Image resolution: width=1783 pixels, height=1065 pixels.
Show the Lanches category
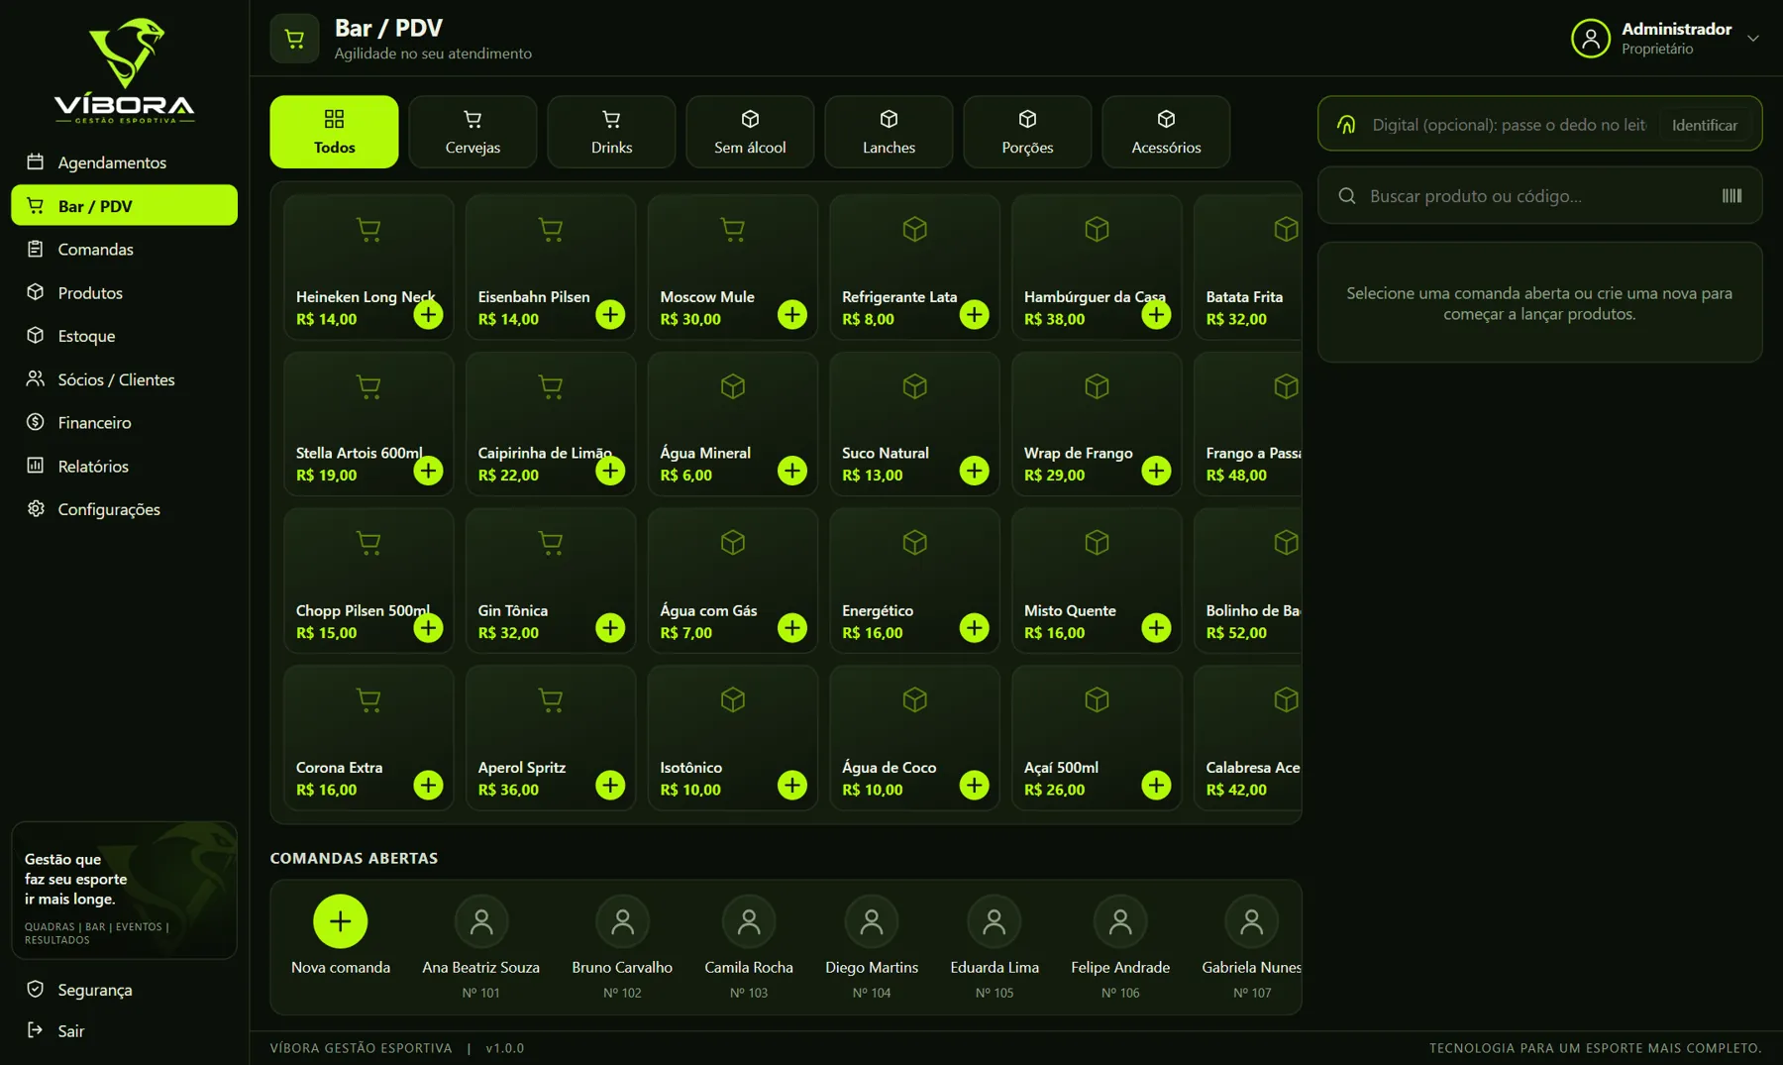coord(889,132)
